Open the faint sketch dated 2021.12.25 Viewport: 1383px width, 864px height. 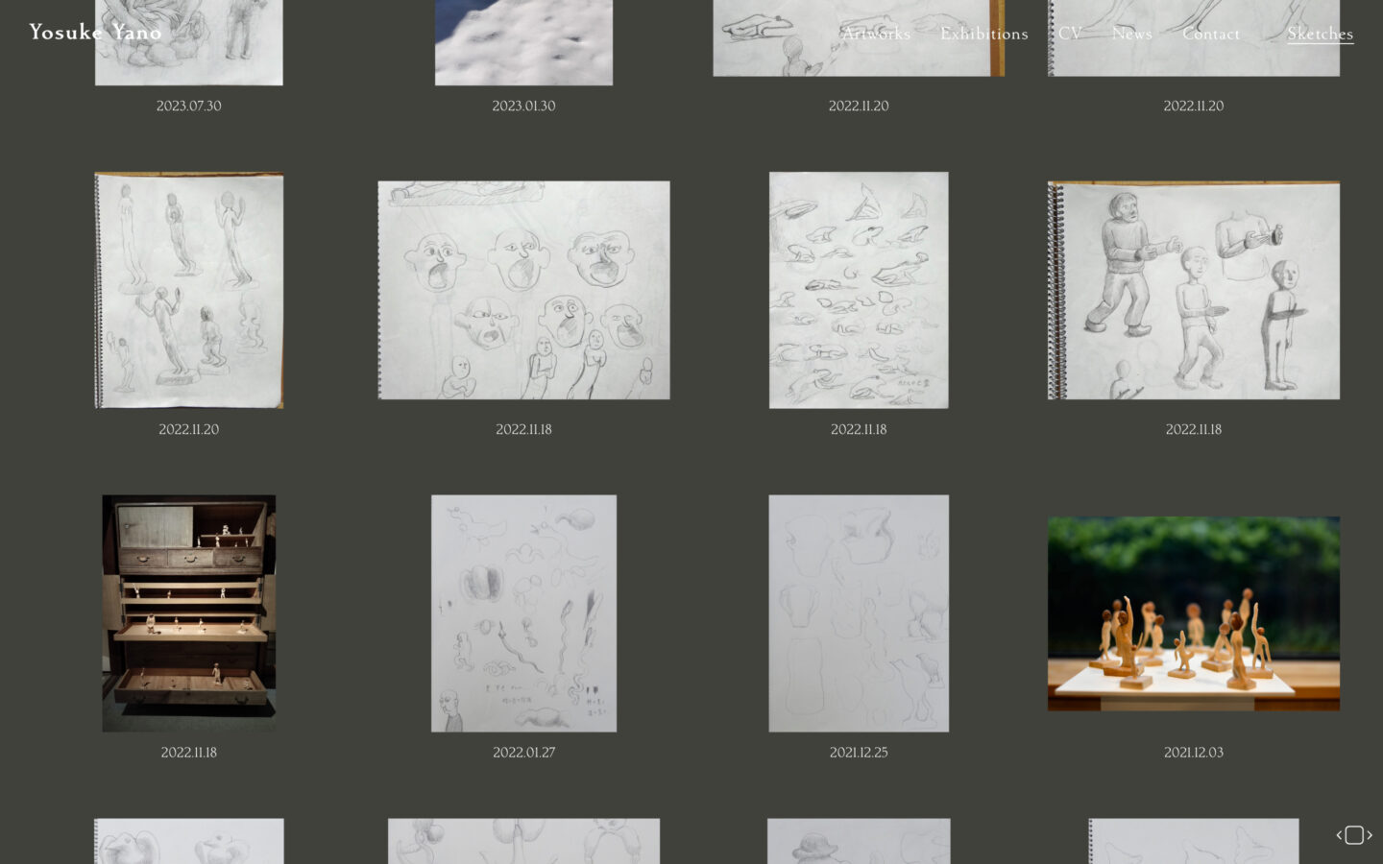[x=858, y=612]
